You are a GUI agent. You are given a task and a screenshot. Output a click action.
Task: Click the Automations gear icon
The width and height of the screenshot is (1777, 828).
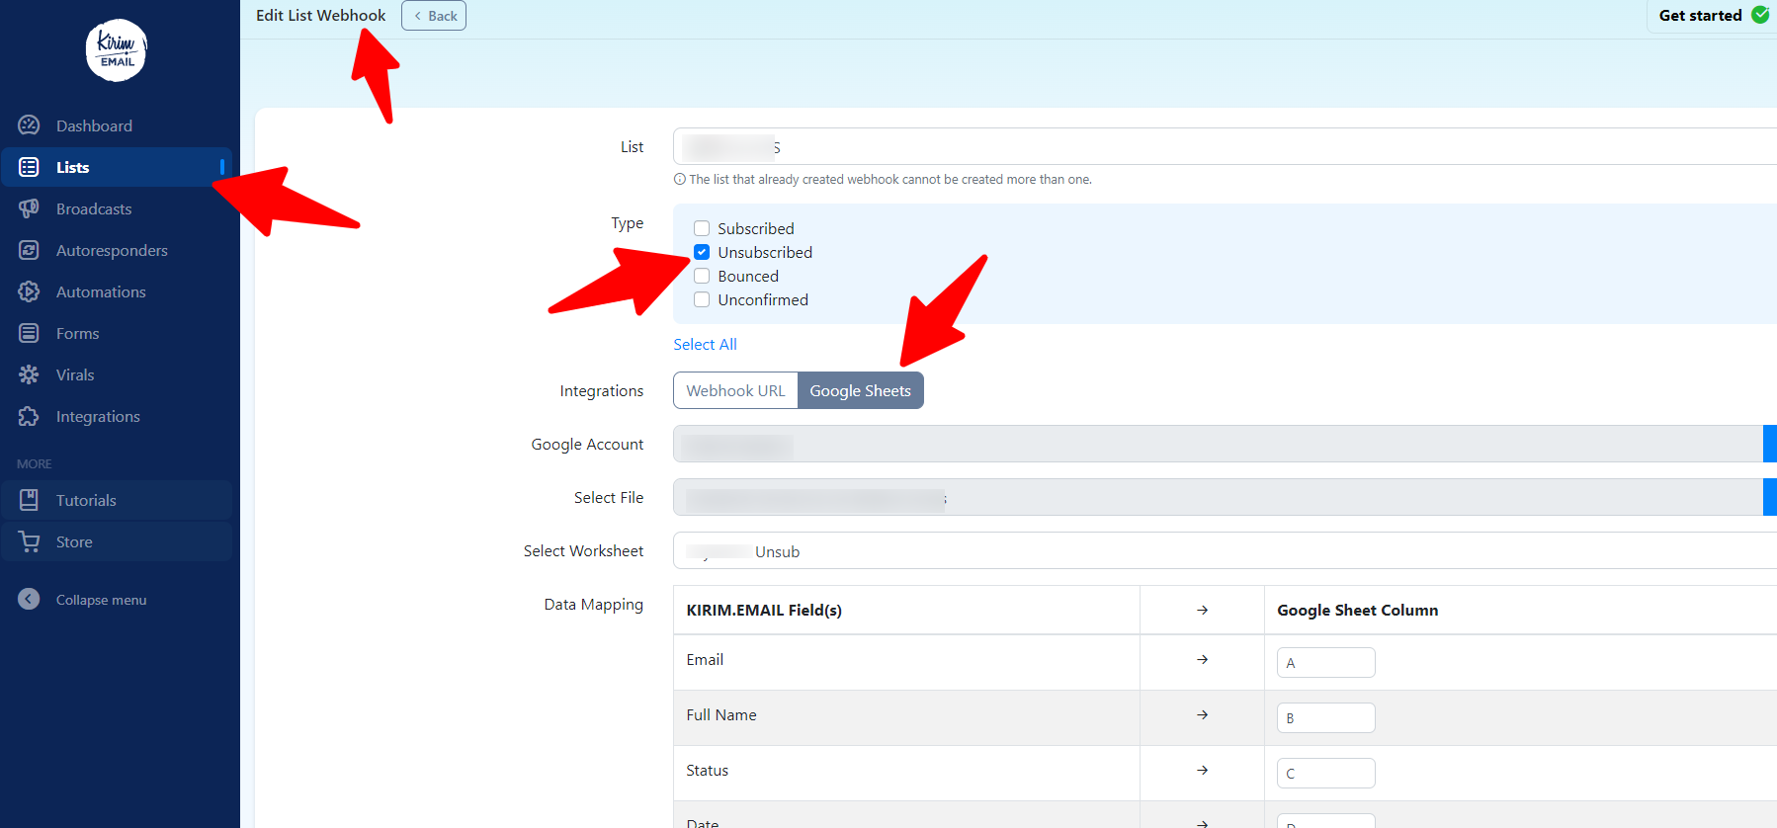(29, 291)
